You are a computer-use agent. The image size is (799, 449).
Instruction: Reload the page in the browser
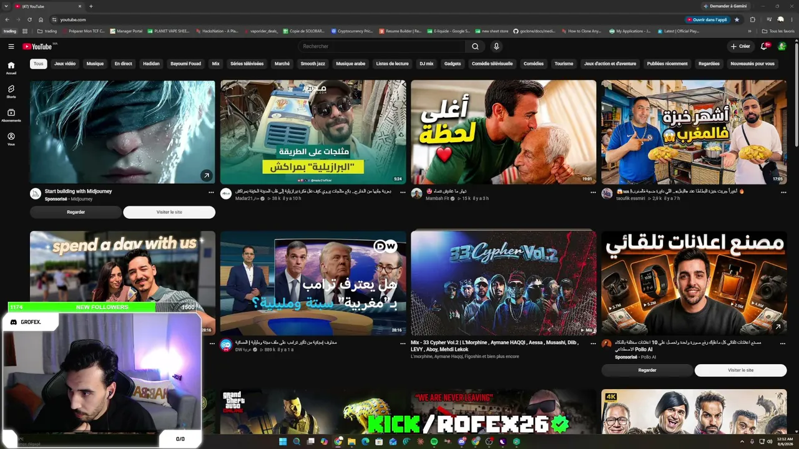(29, 19)
